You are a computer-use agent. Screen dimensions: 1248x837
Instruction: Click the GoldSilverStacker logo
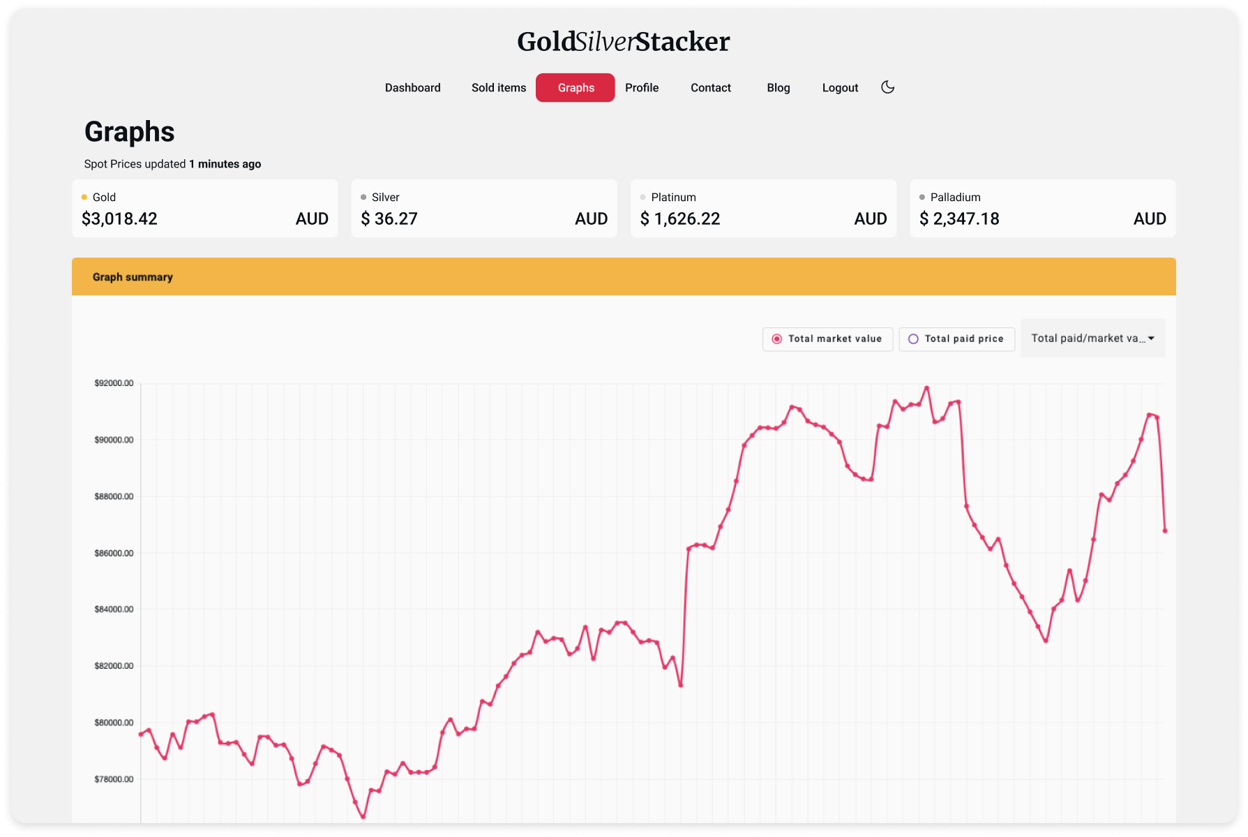(x=623, y=42)
